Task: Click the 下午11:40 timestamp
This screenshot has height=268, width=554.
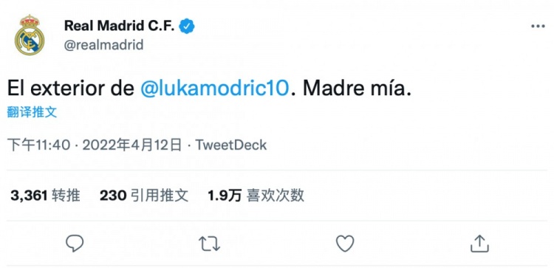Action: pos(38,145)
